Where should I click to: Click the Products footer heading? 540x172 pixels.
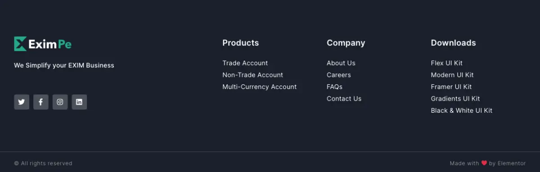tap(241, 43)
